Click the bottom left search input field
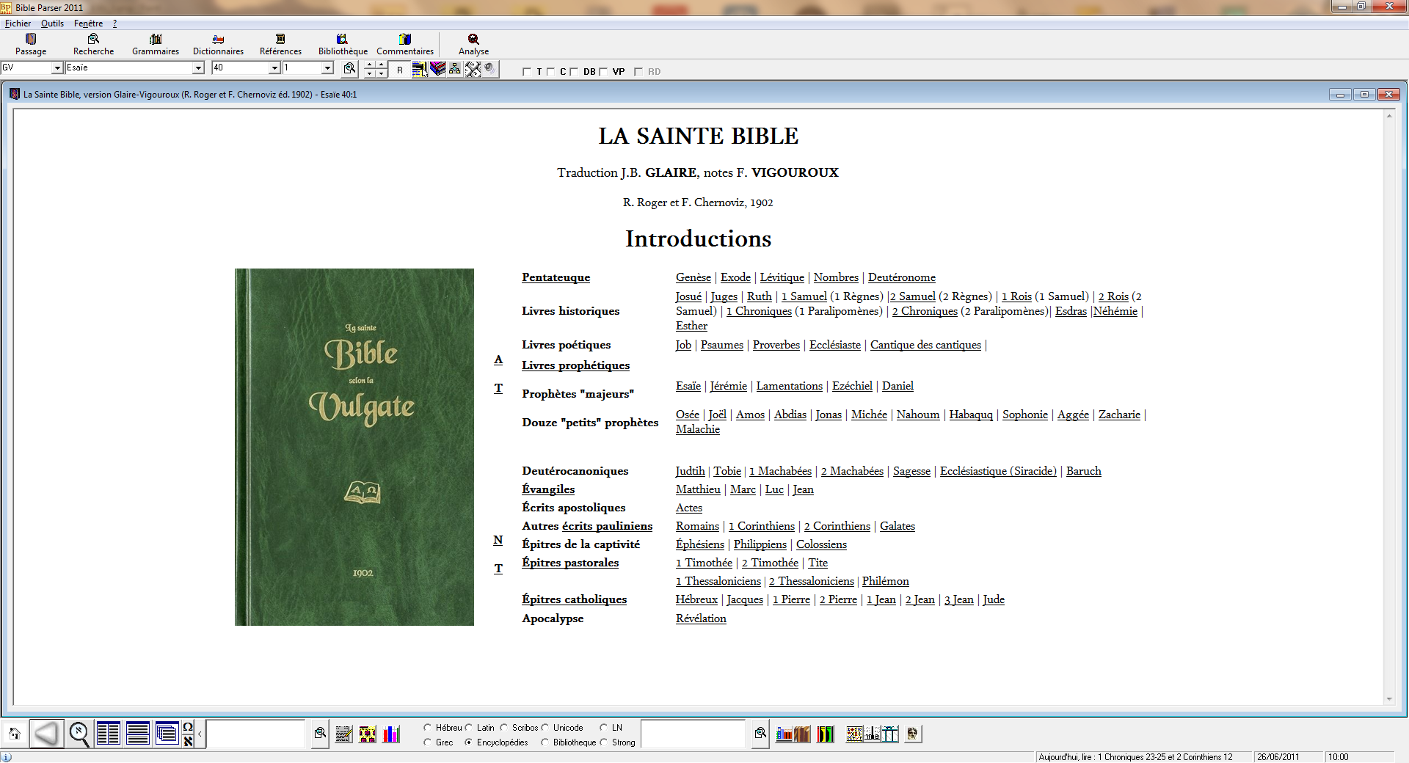 255,734
